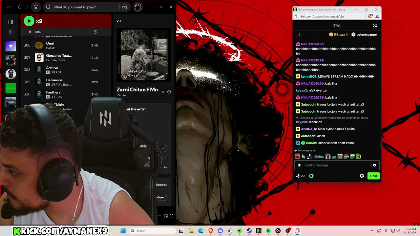The image size is (420, 236).
Task: Open the channel points infinity icon
Action: [300, 176]
